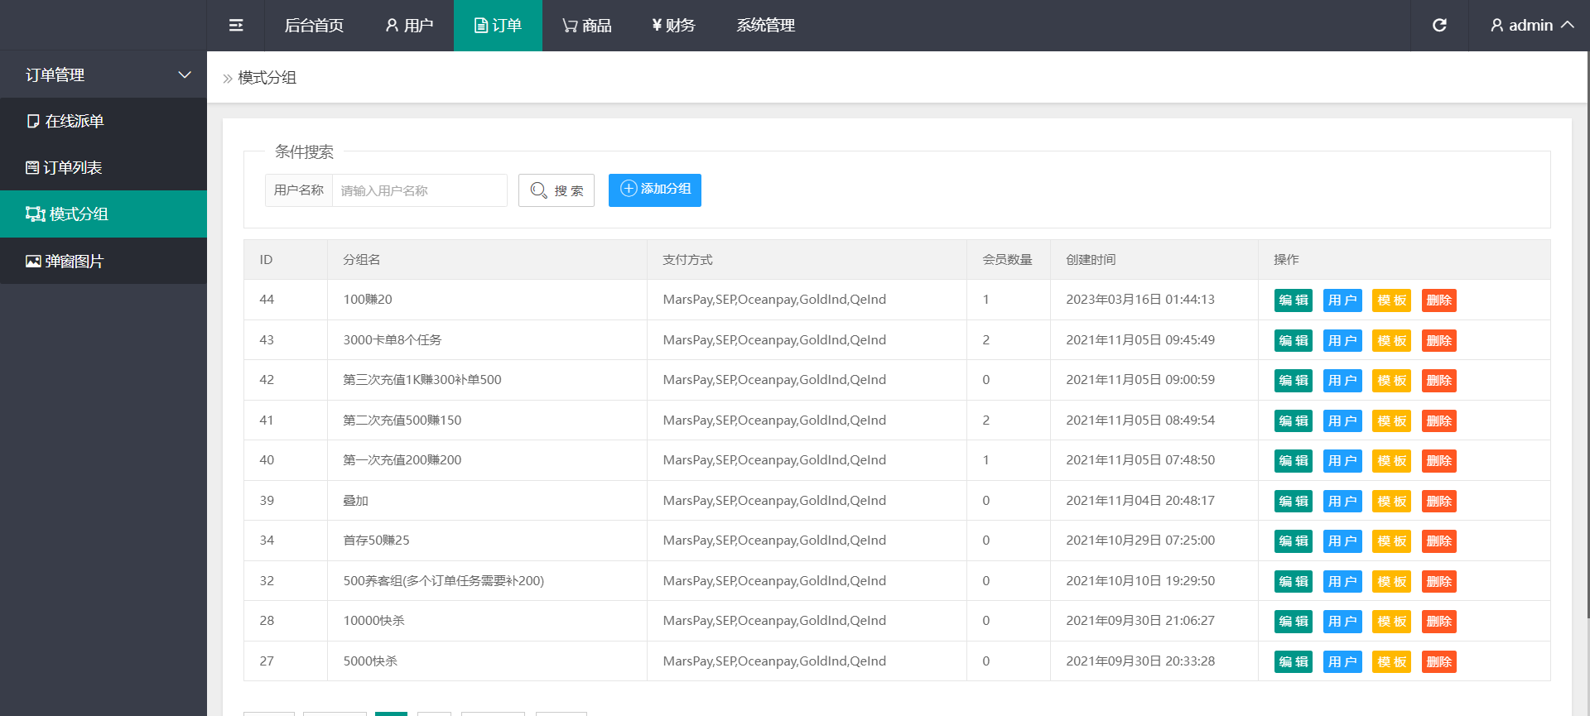Screen dimensions: 1590x716
Task: Edit the group 100赚20
Action: pyautogui.click(x=1293, y=300)
